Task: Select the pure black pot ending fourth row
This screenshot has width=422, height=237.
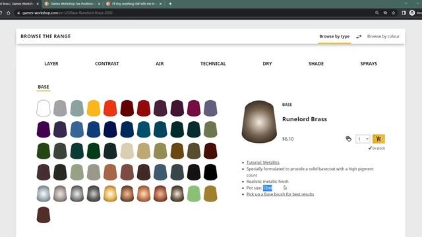Action: click(x=210, y=172)
